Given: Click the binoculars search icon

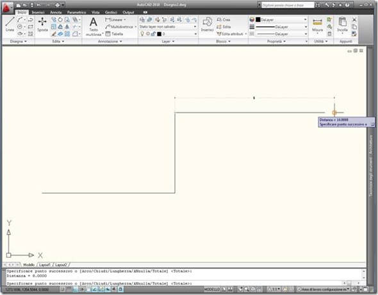Looking at the screenshot, I should (x=318, y=5).
